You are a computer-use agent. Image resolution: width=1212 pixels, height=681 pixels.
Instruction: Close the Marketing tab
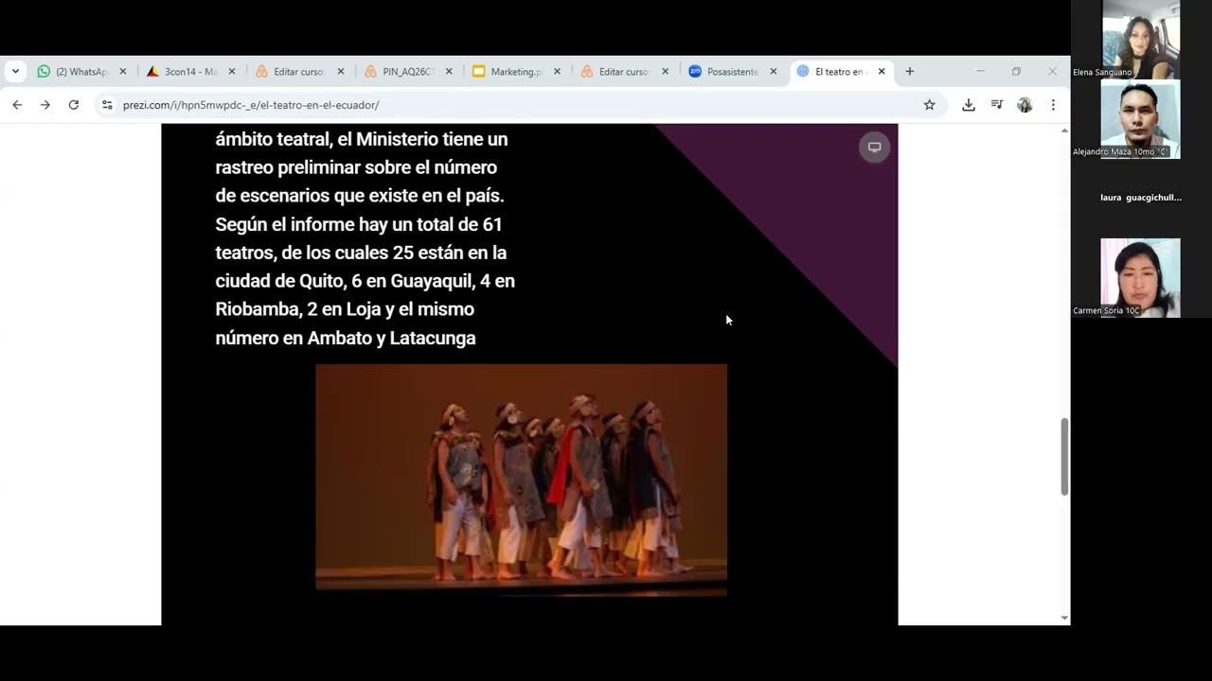tap(558, 72)
